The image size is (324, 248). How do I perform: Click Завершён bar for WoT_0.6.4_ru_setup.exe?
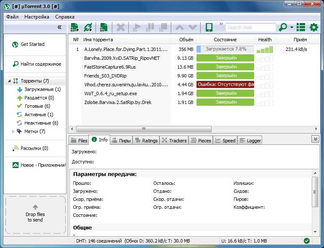(225, 93)
